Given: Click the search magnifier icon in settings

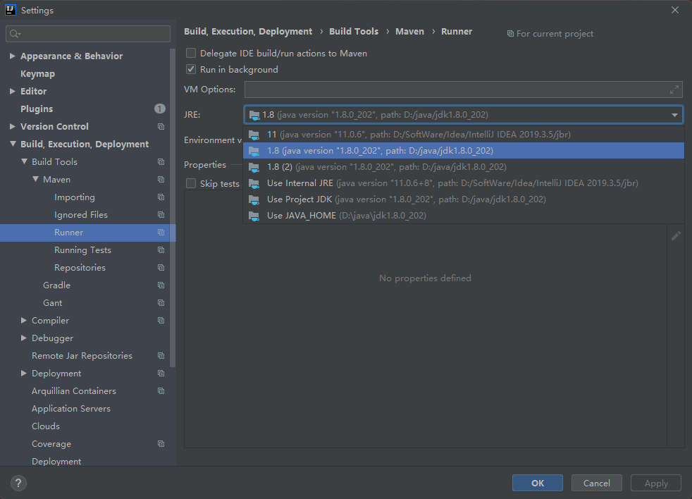Looking at the screenshot, I should [x=15, y=34].
